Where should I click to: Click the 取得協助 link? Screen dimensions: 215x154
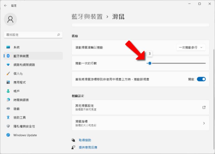coord(85,140)
